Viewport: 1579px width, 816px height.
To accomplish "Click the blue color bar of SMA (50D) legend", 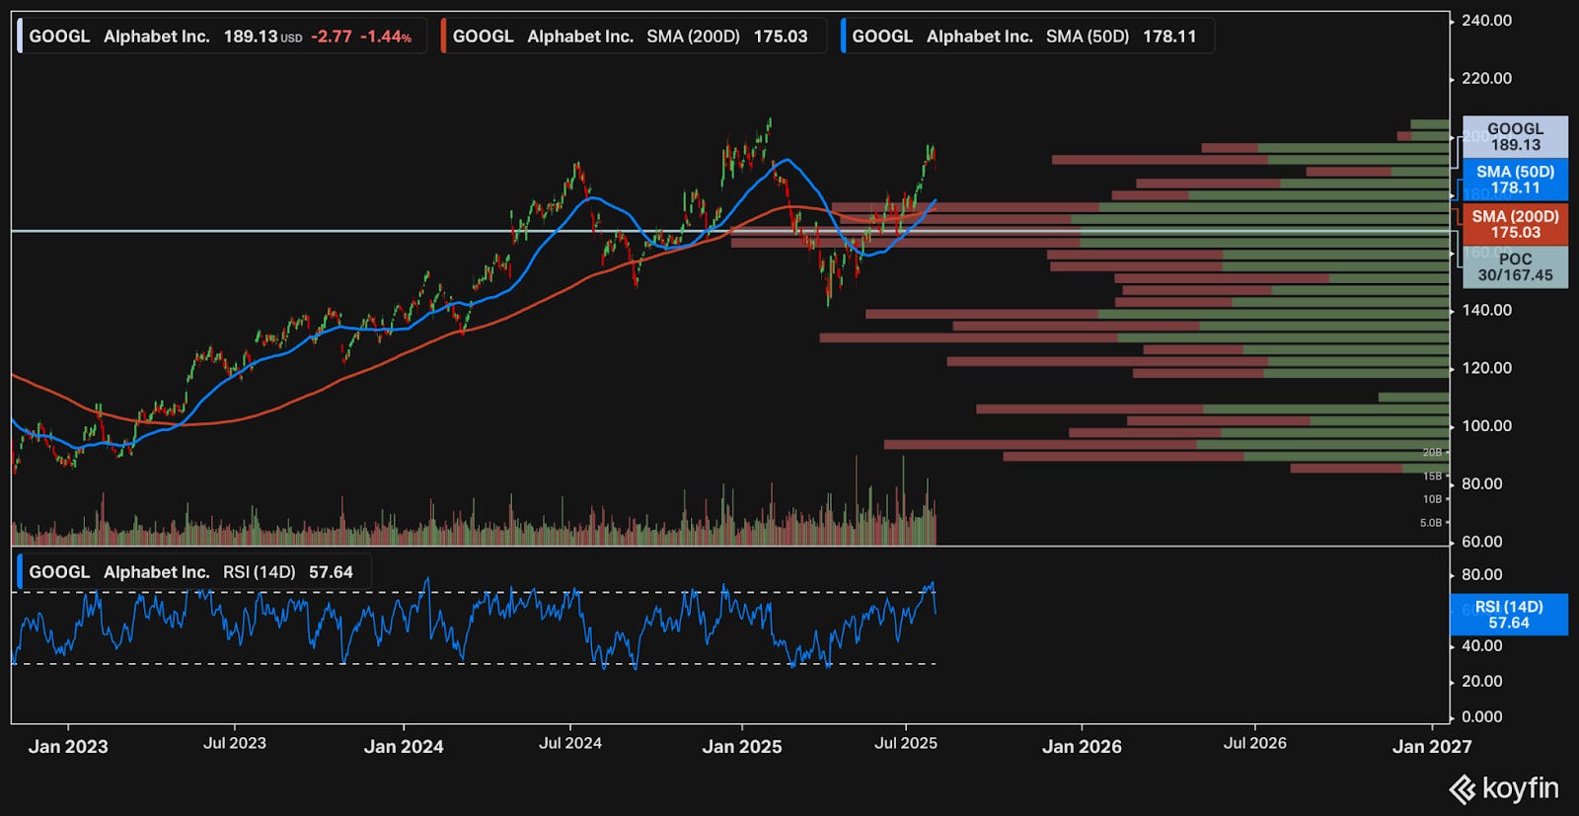I will (844, 37).
